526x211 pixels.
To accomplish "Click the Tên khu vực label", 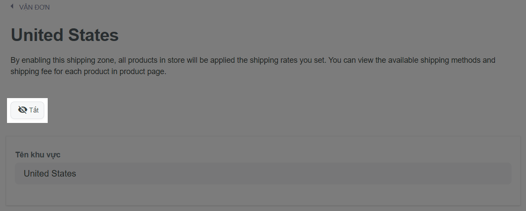I will [38, 155].
